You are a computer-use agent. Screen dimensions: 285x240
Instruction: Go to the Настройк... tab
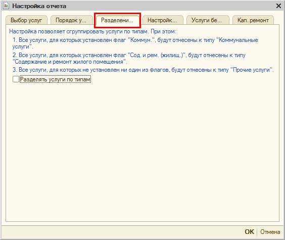(162, 20)
